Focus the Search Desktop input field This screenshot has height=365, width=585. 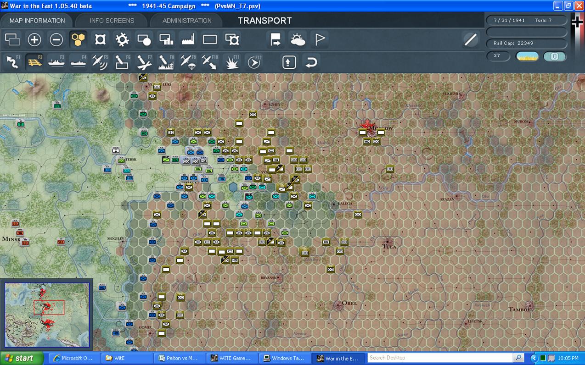coord(440,358)
